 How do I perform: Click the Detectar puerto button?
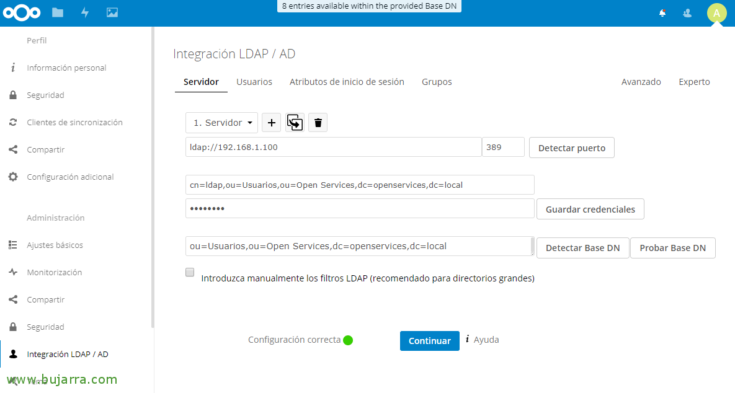571,148
